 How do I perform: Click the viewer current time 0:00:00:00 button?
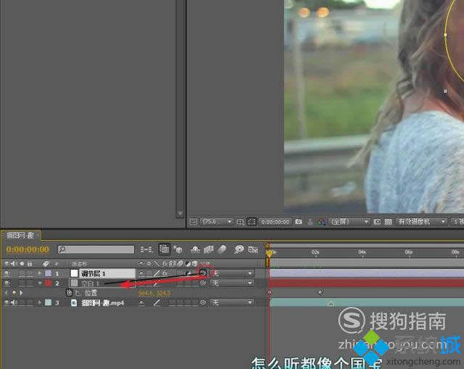point(275,222)
